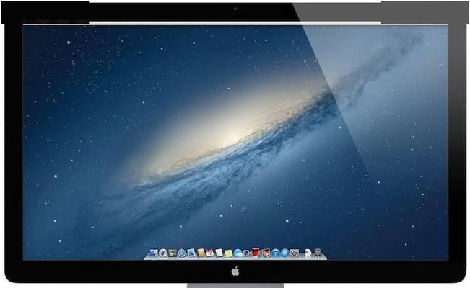Open Mail stamp icon in Dock

191,253
